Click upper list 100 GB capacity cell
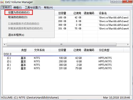This screenshot has height=100, width=133. point(62,18)
